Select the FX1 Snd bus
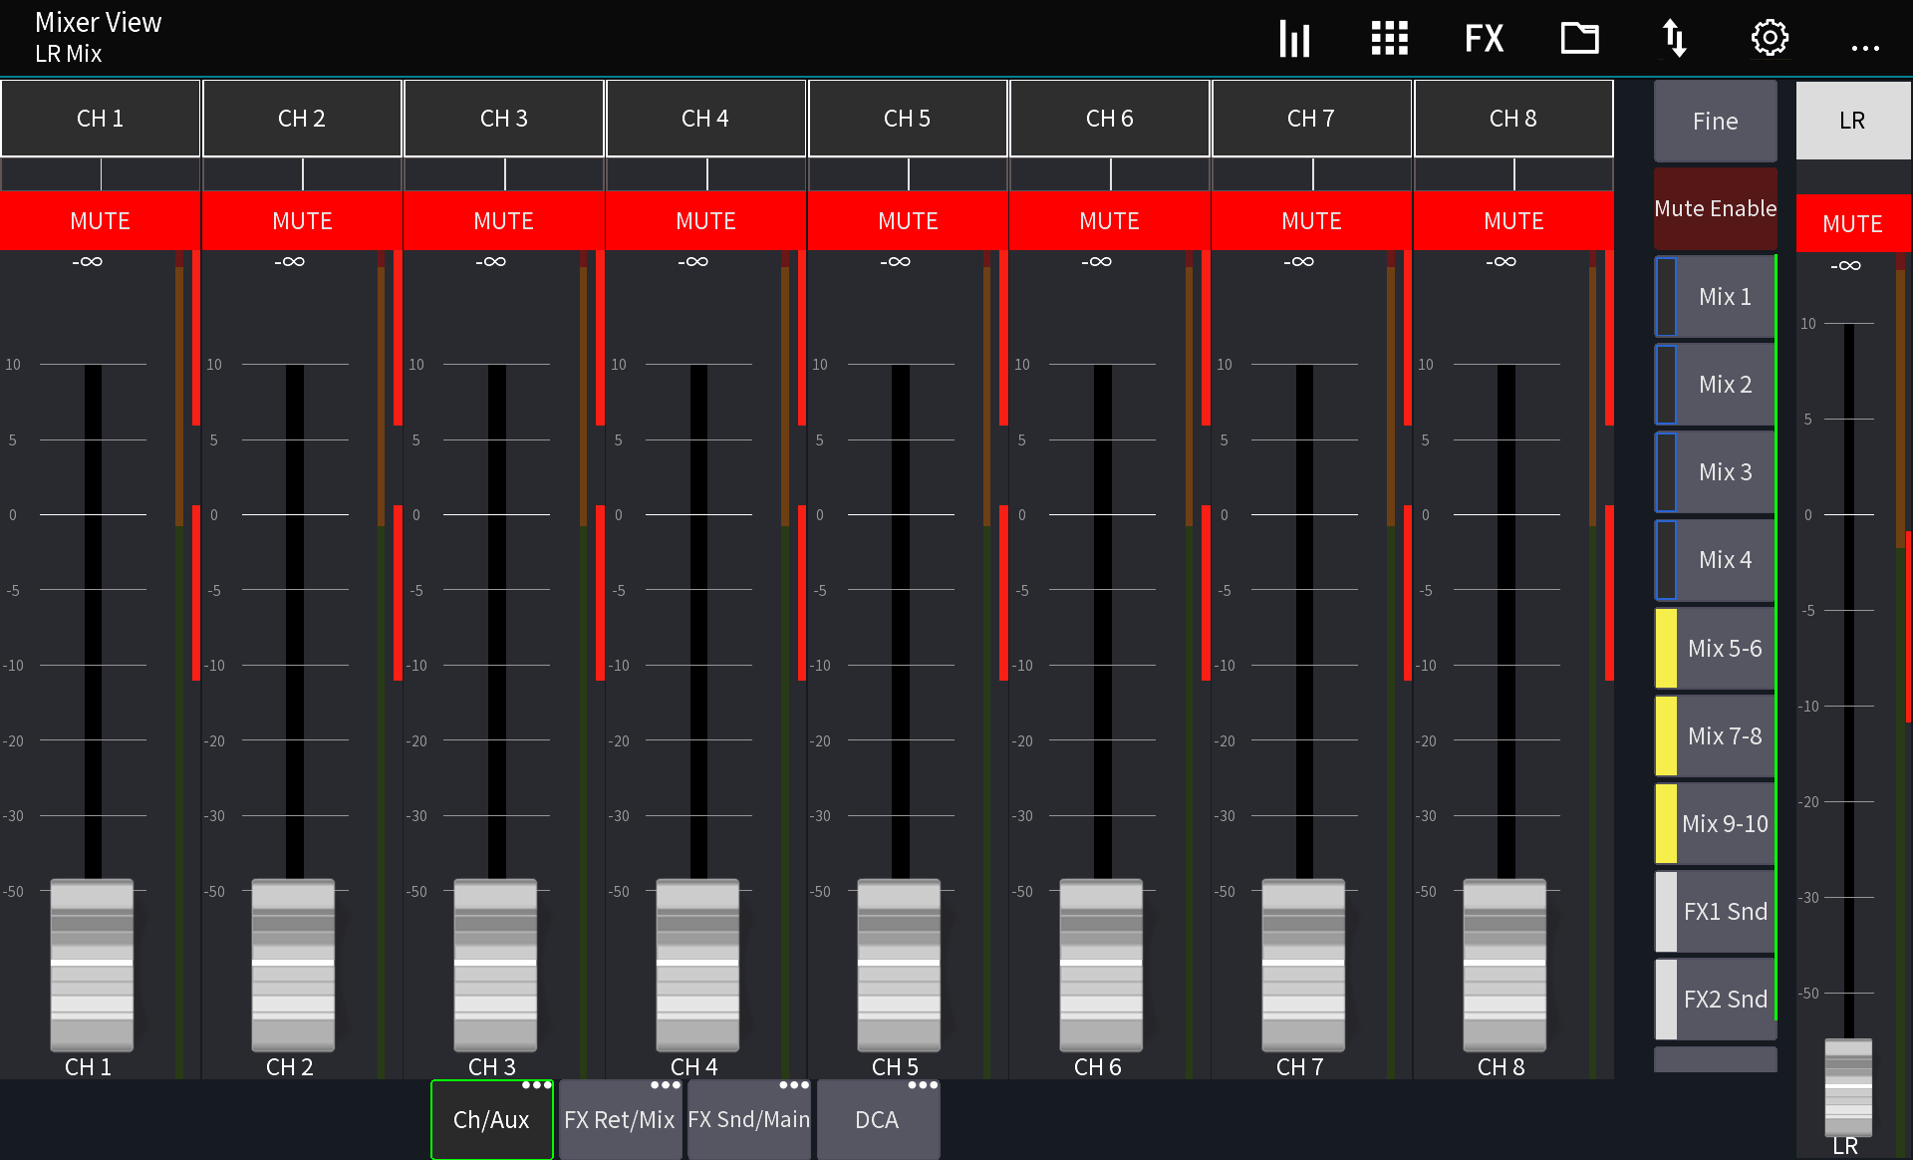 pyautogui.click(x=1723, y=911)
